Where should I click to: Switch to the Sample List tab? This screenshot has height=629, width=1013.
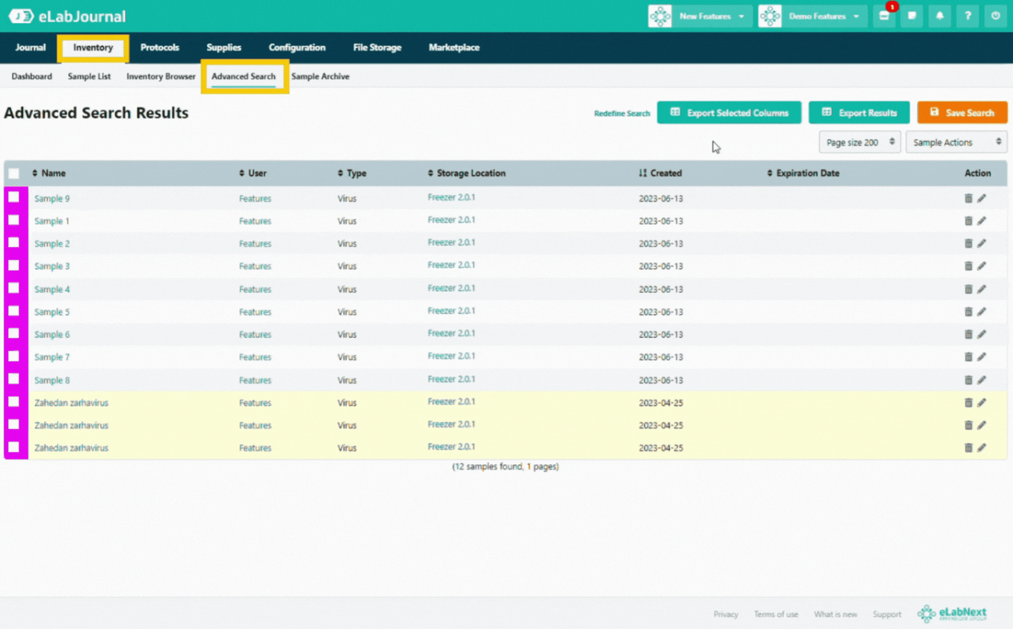tap(89, 76)
